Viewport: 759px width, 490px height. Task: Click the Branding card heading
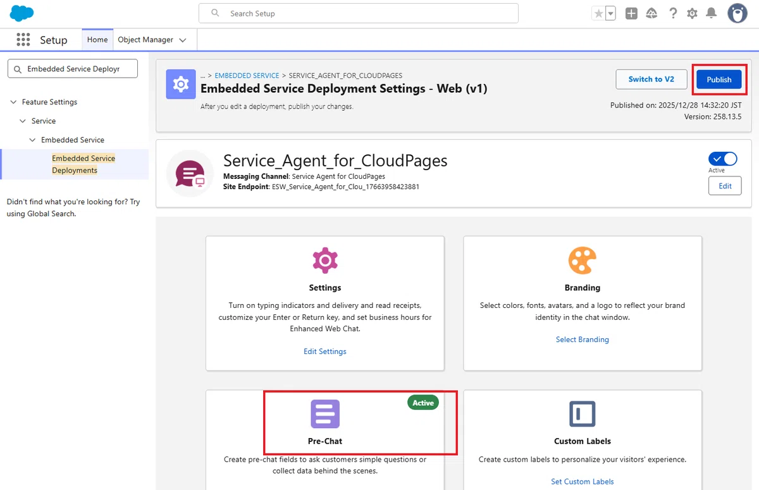tap(583, 288)
